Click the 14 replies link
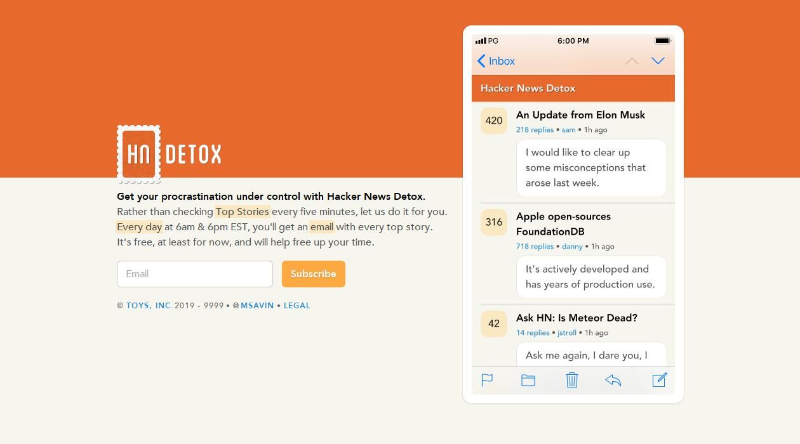Image resolution: width=800 pixels, height=444 pixels. tap(533, 332)
